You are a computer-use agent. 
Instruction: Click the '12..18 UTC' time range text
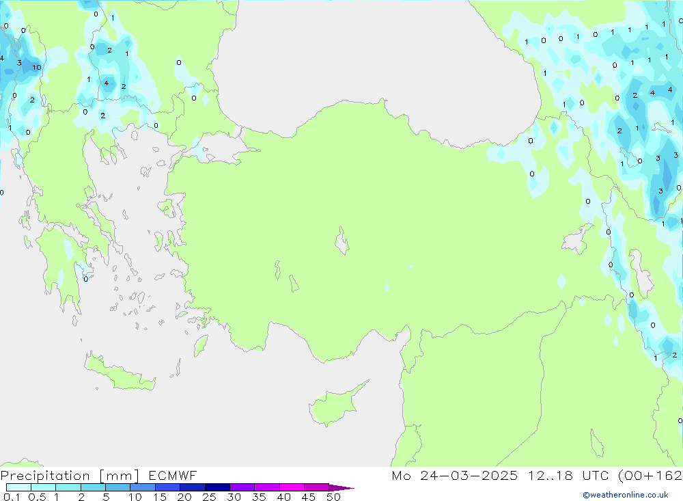tap(568, 475)
